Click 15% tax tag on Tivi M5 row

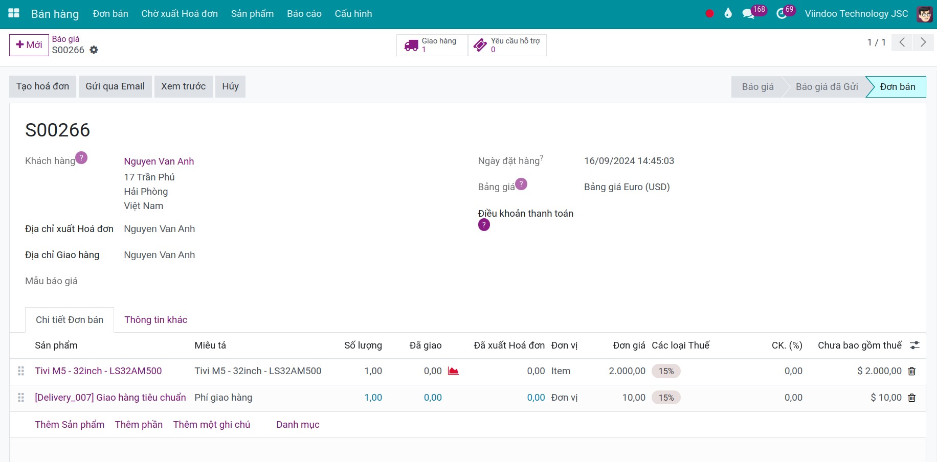[666, 372]
